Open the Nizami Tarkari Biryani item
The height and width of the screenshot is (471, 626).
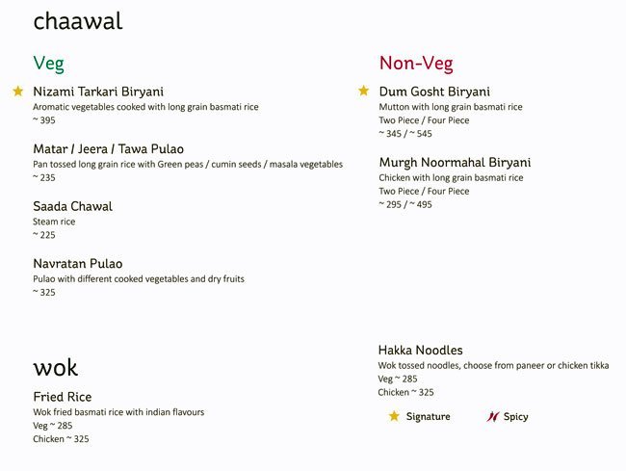pos(98,92)
